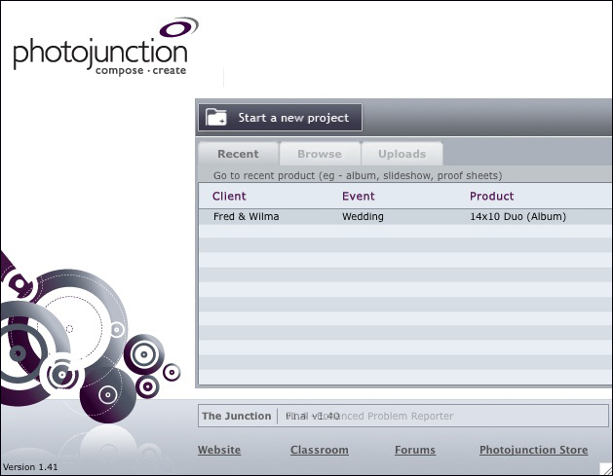
Task: Open the Website link
Action: click(x=219, y=450)
